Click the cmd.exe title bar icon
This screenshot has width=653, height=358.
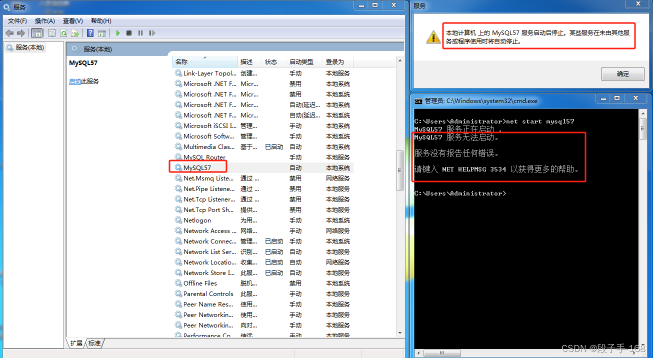tap(418, 100)
